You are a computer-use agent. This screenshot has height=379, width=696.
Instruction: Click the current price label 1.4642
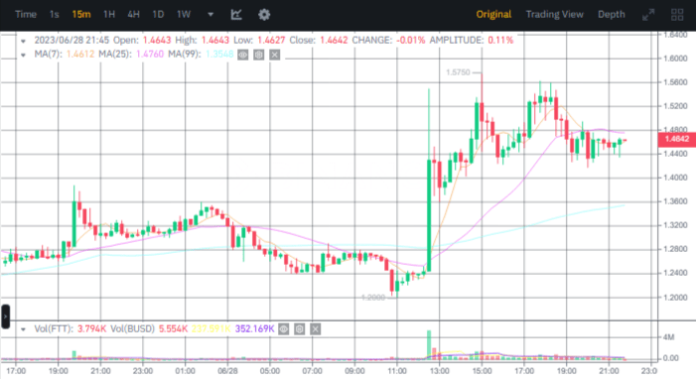(676, 139)
